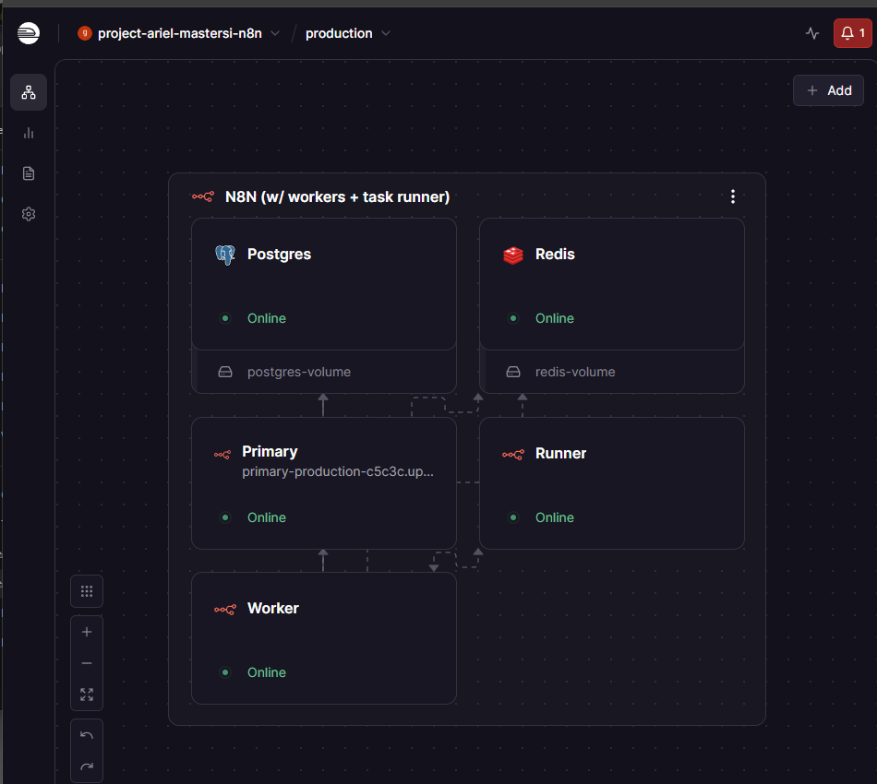Open the Architecture view in sidebar
This screenshot has width=877, height=784.
click(29, 92)
